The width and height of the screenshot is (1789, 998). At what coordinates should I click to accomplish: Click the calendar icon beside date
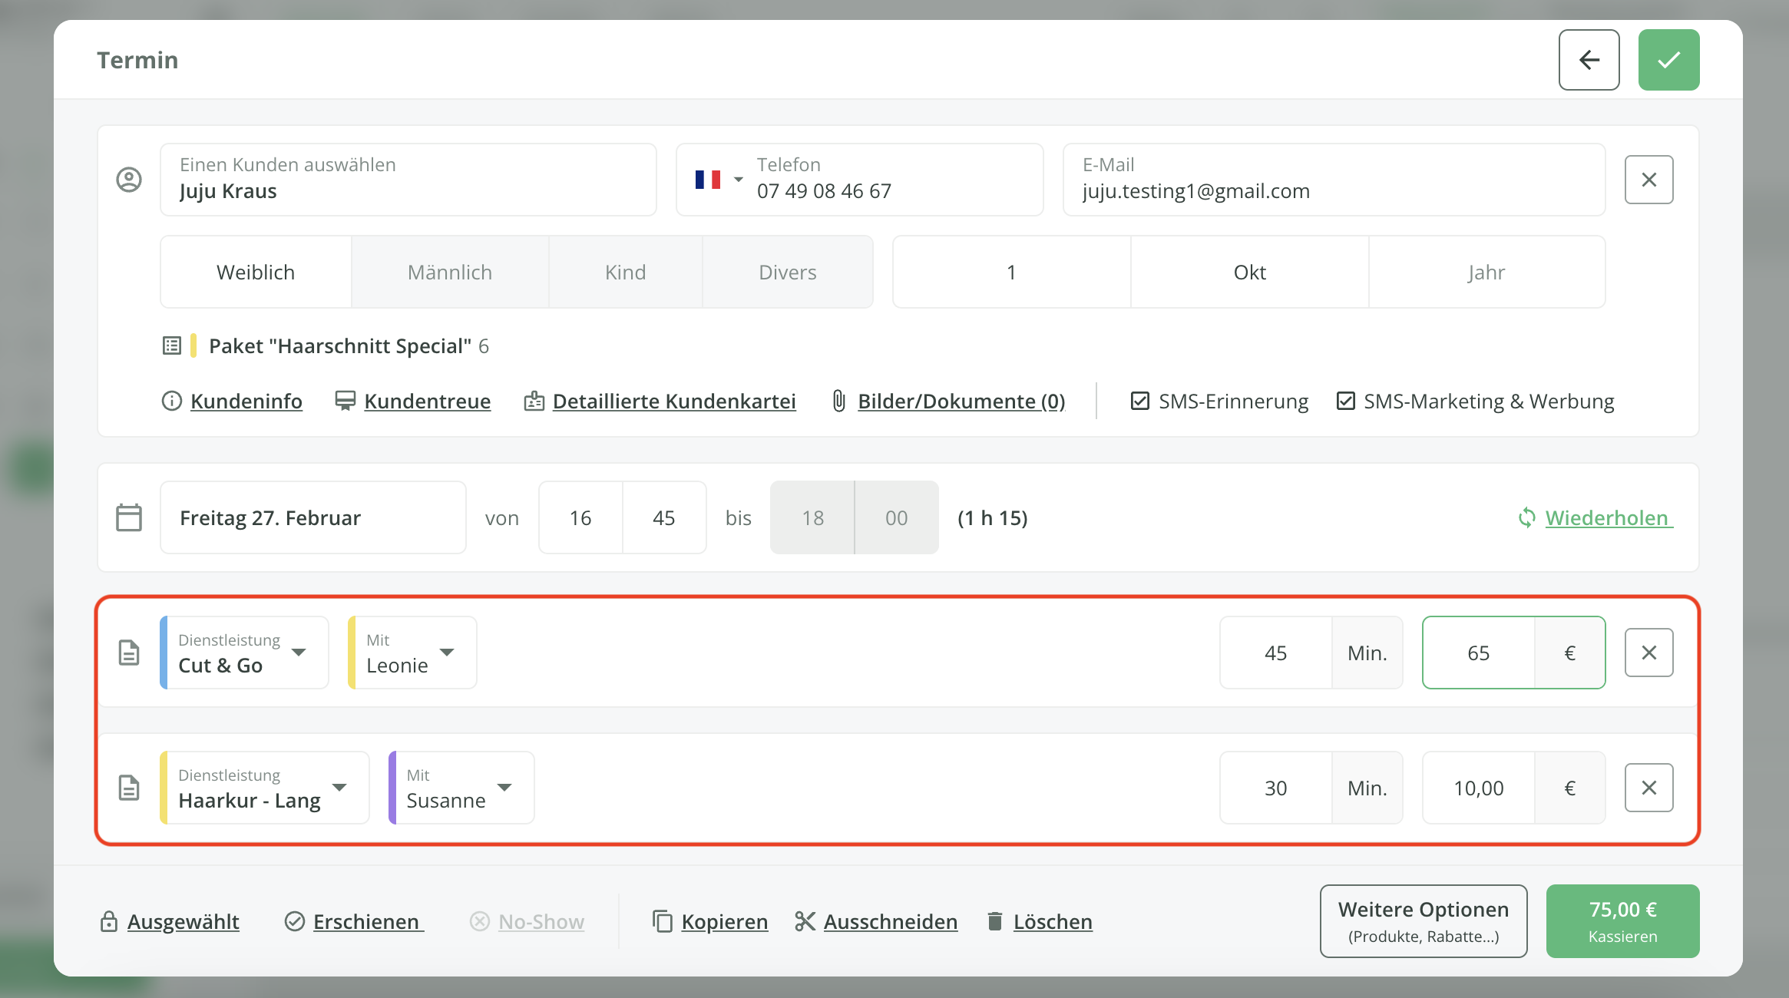[129, 517]
